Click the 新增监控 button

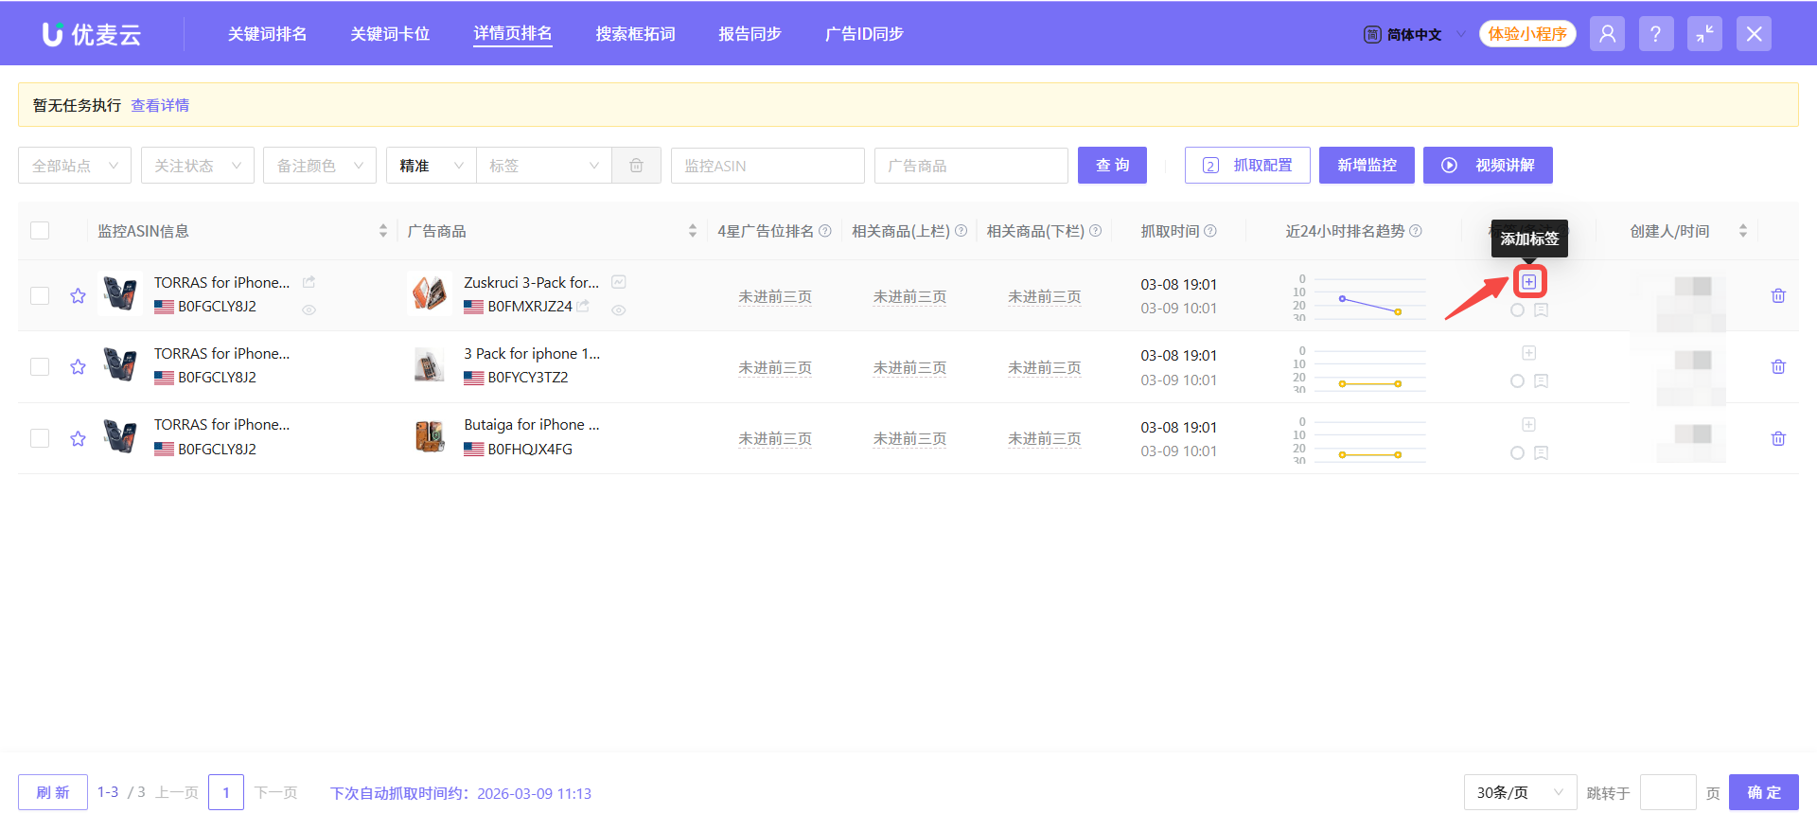pyautogui.click(x=1366, y=166)
